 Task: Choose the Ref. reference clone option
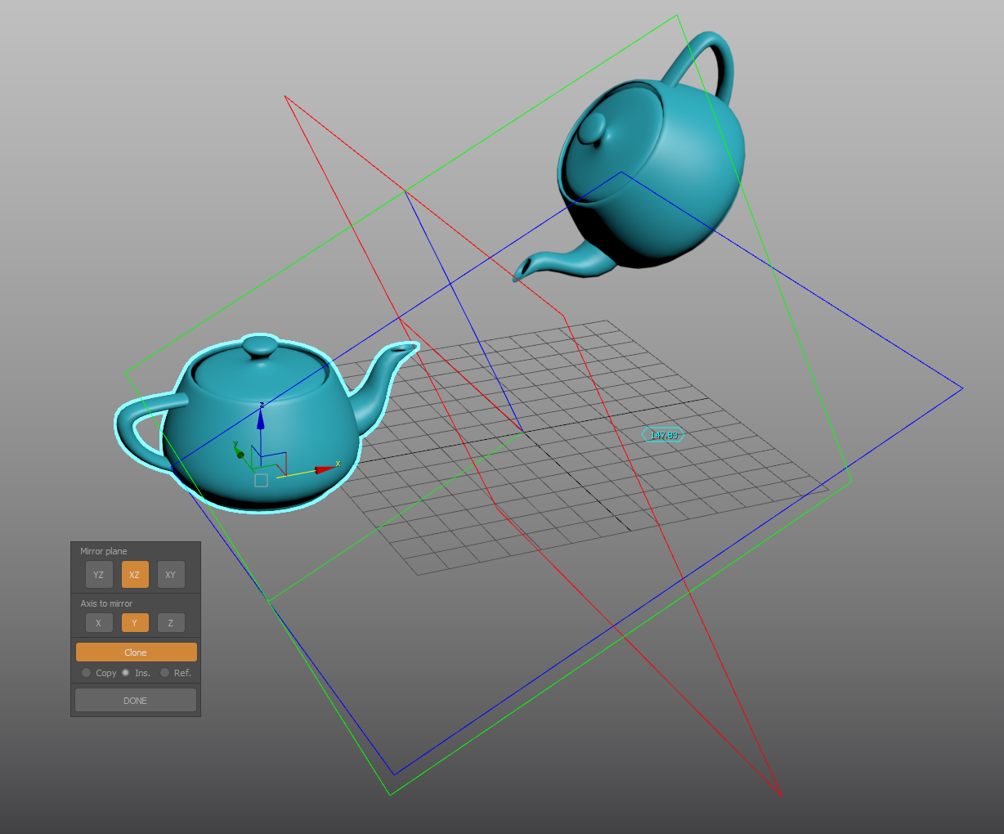coord(165,673)
